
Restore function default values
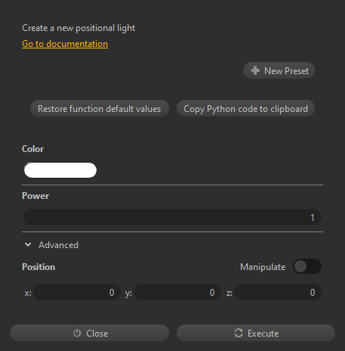100,109
